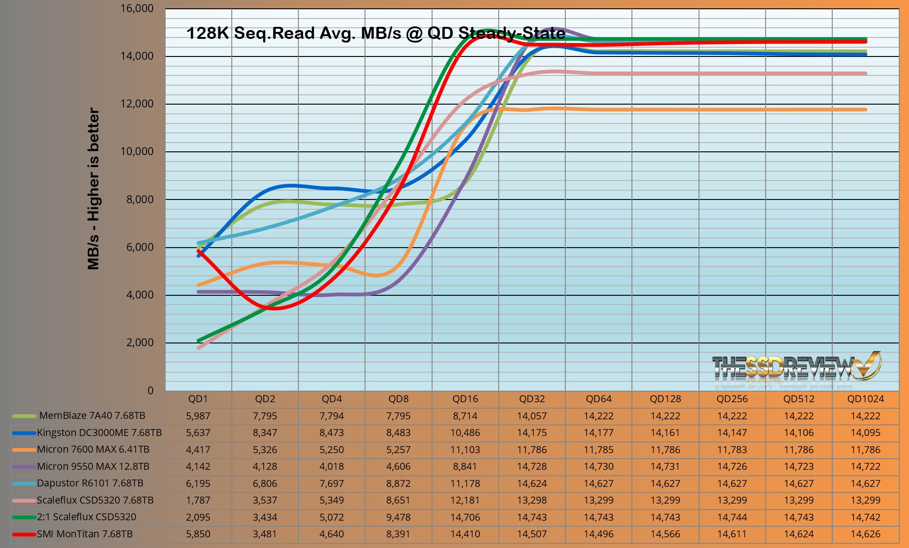Click the QD1024 column header
909x548 pixels.
click(x=865, y=399)
